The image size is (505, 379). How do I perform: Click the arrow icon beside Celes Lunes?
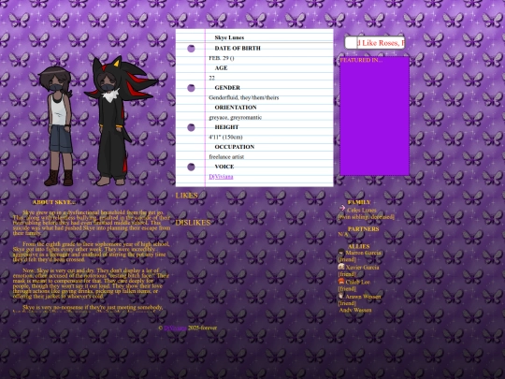pos(342,208)
